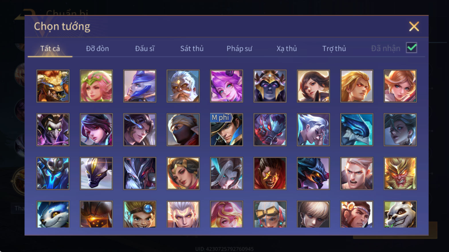The width and height of the screenshot is (449, 252).
Task: Switch to the Xạ thủ tab
Action: coord(287,49)
